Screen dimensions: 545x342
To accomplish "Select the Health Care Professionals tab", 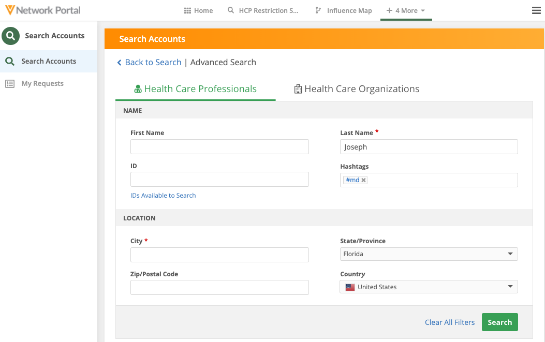I will [x=195, y=89].
